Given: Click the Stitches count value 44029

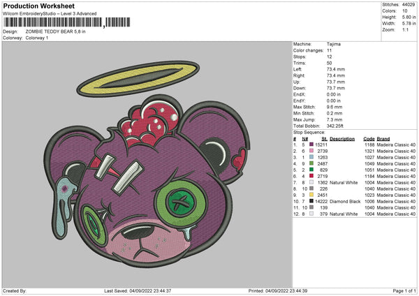Looking at the screenshot, I should tap(409, 3).
